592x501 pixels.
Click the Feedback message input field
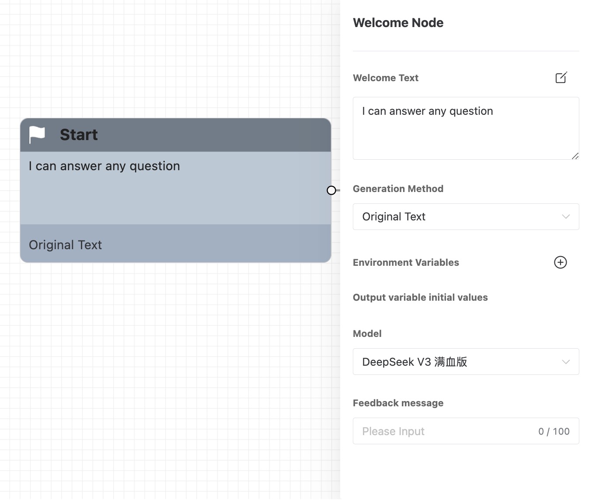446,431
